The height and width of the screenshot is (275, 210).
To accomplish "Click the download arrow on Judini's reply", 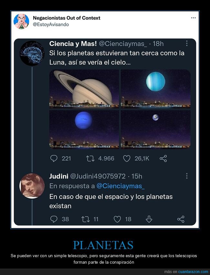I will point(149,219).
